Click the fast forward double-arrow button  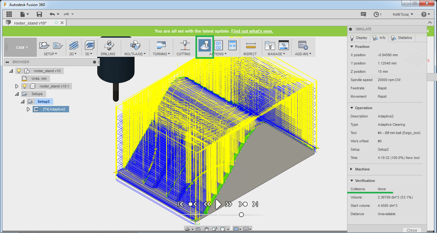coord(228,204)
